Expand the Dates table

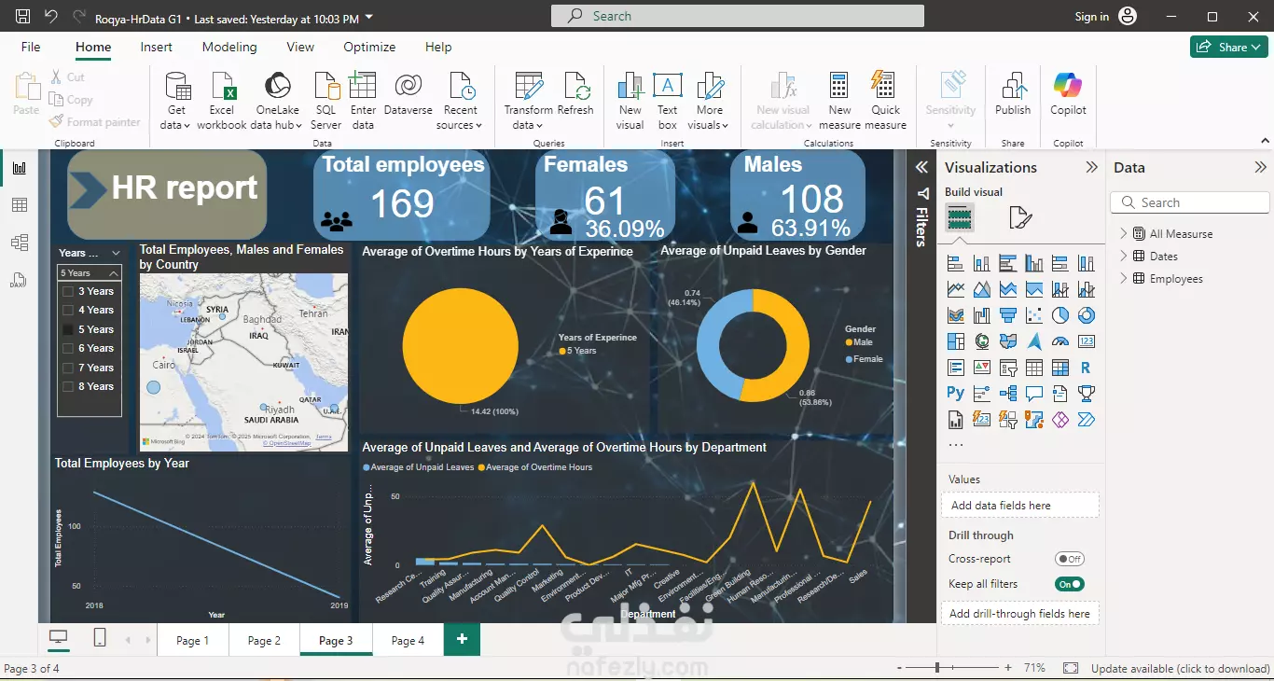1123,256
